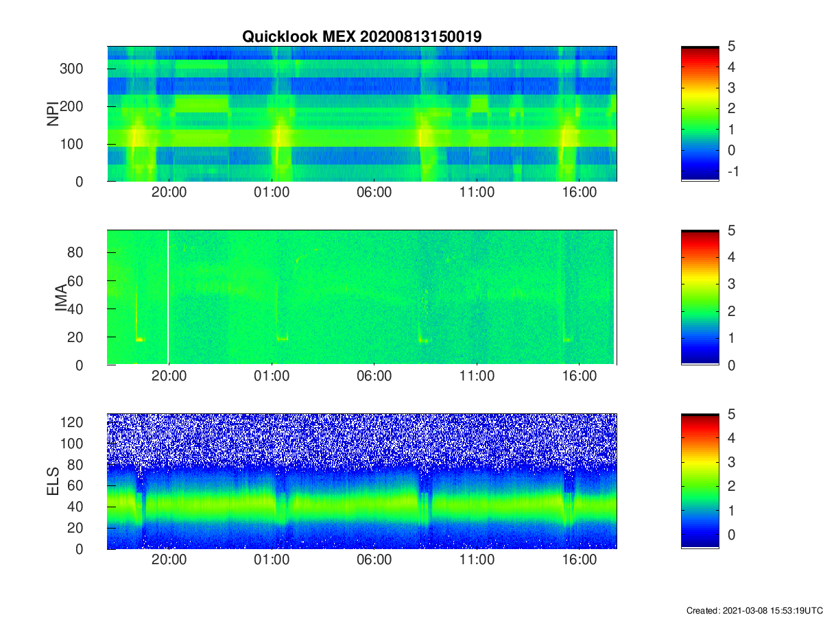Click '16:00' under the ELS plot
Viewport: 823px width, 617px height.
click(x=580, y=560)
